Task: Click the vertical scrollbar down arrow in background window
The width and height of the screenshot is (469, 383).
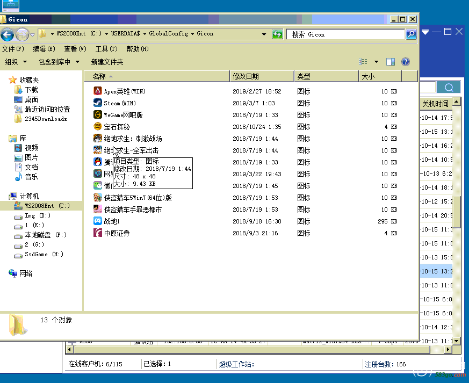Action: click(x=456, y=341)
